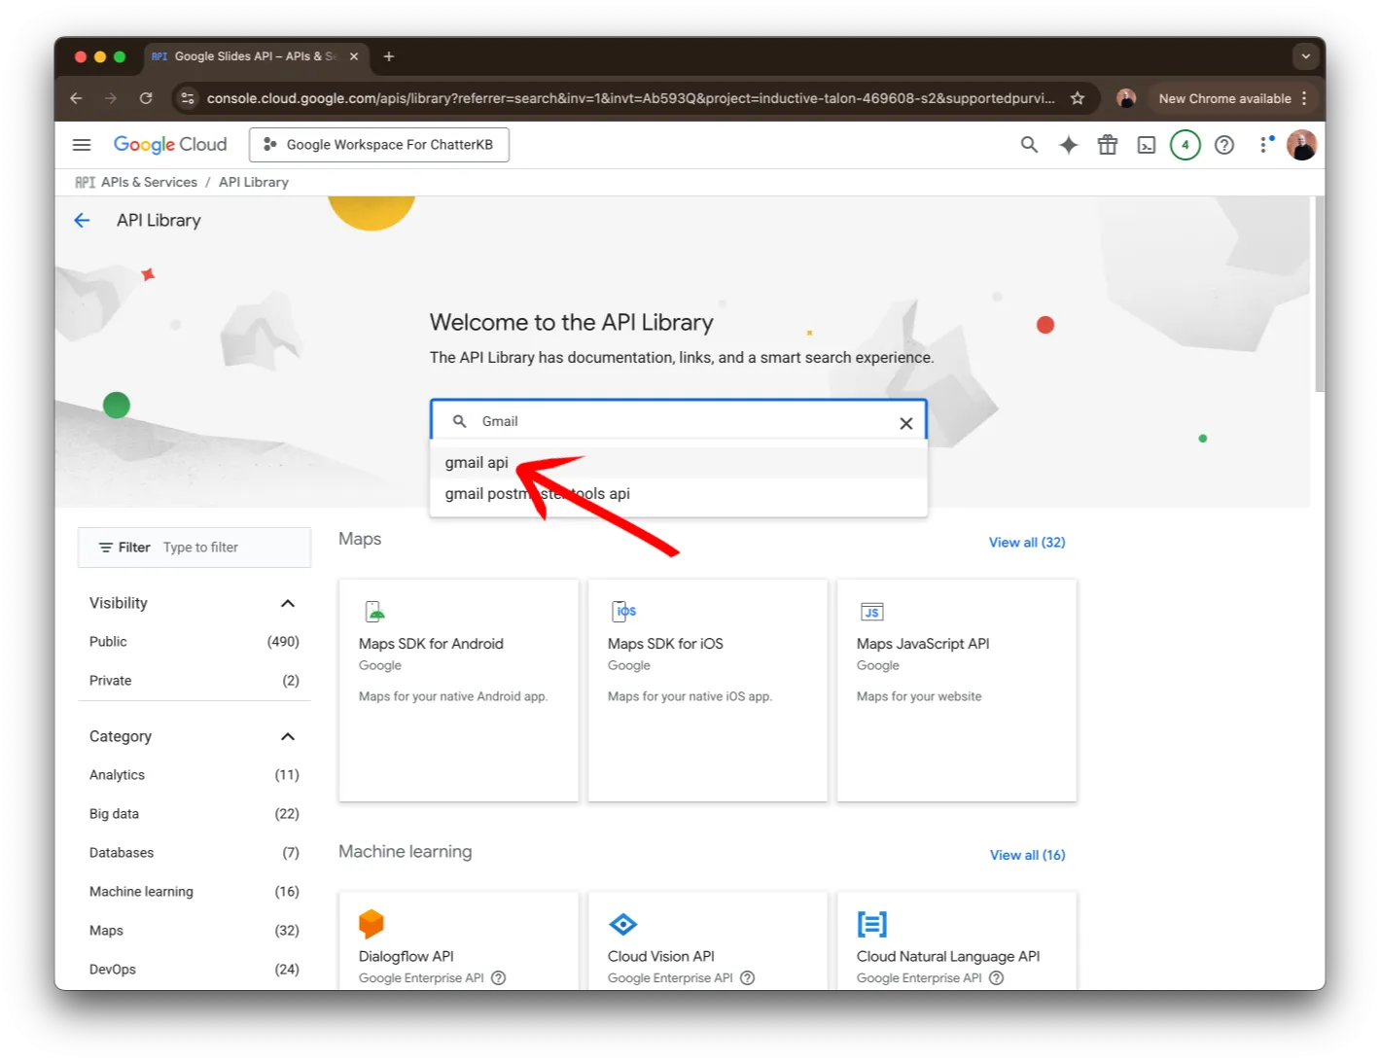Open View all (32) Maps link
The width and height of the screenshot is (1380, 1062).
click(1027, 543)
